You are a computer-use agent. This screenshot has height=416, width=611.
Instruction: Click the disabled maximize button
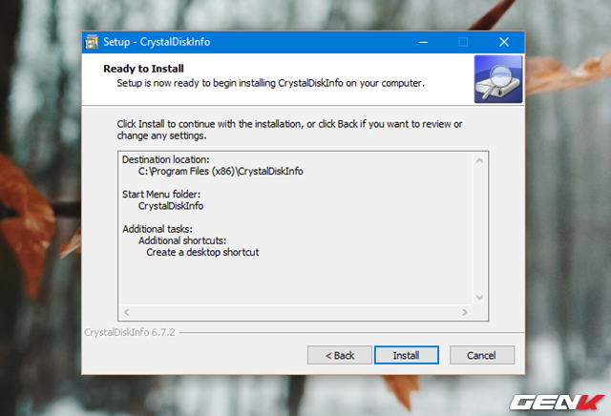tap(463, 42)
